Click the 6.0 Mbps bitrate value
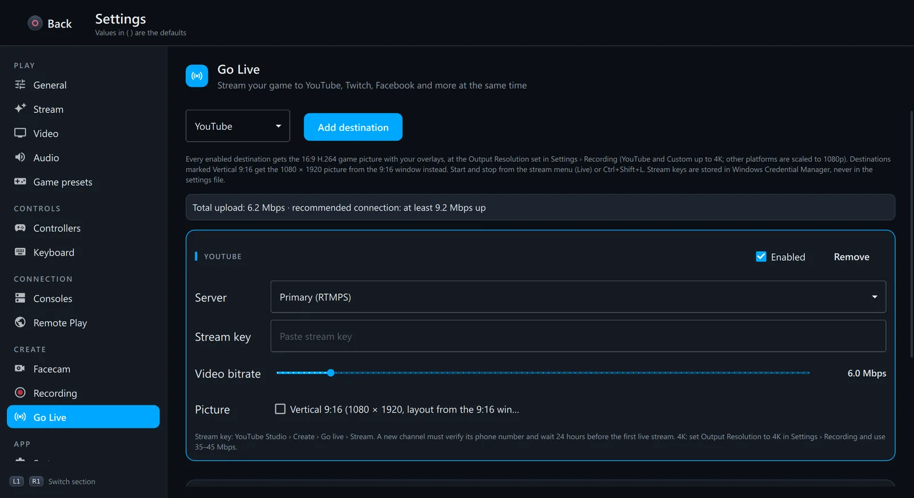Image resolution: width=914 pixels, height=498 pixels. pos(867,373)
